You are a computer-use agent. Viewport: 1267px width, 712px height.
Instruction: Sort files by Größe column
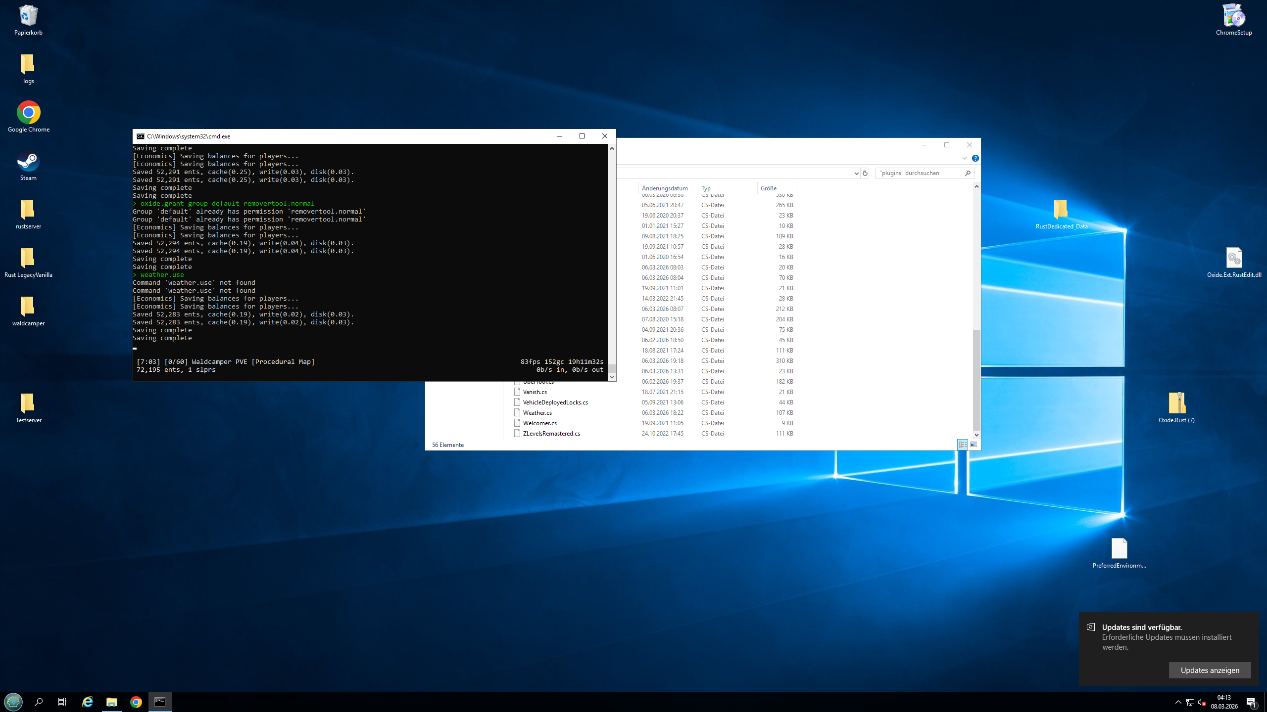tap(769, 188)
